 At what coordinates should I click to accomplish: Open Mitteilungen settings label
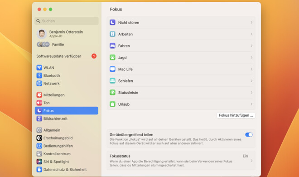coord(54,95)
